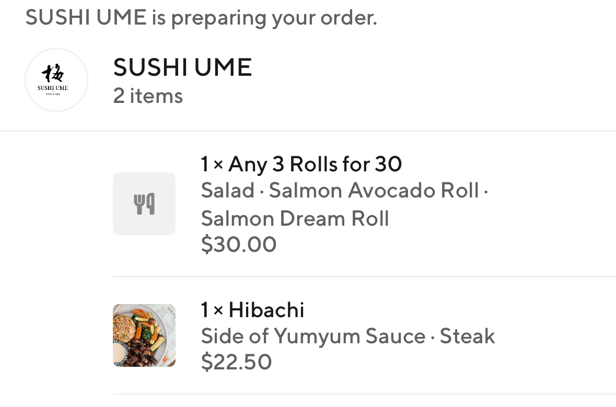Click the "Steak" option text

pos(467,336)
